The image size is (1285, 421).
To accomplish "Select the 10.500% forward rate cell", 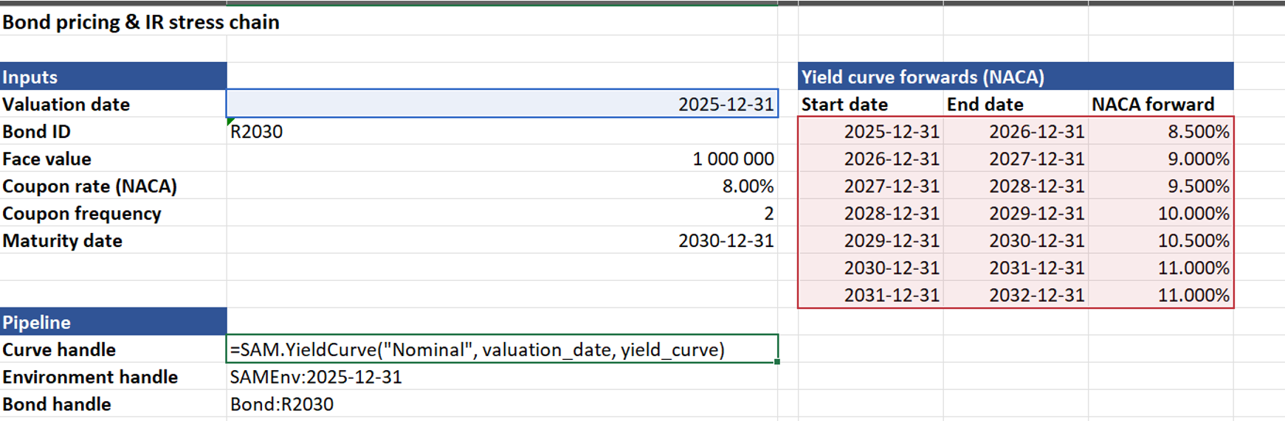I will [x=1161, y=240].
